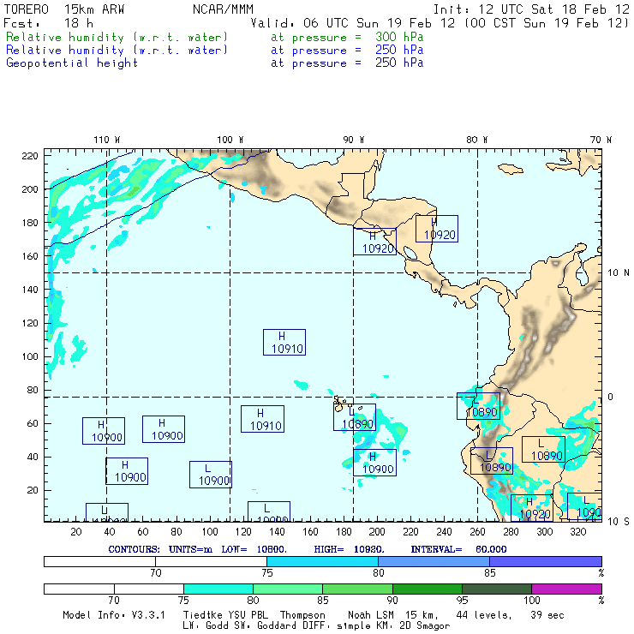This screenshot has height=634, width=634.
Task: Click the 10 N latitude label
Action: click(x=619, y=273)
